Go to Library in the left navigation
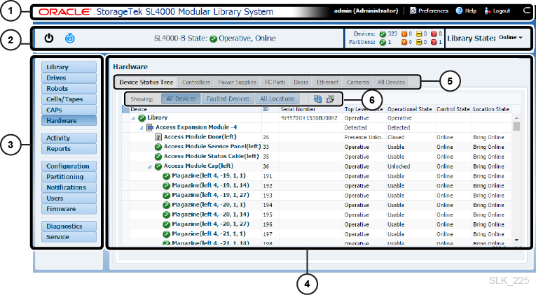Screen dimensions: 536x295 (x=69, y=67)
